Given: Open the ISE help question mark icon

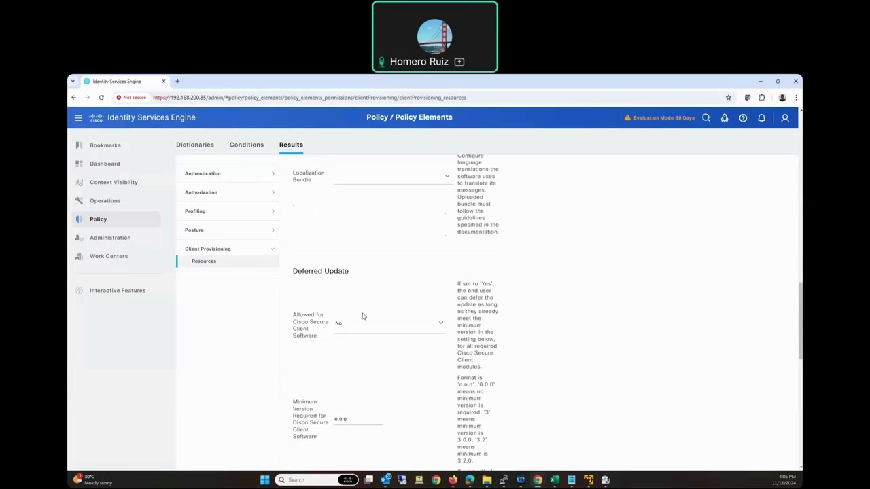Looking at the screenshot, I should 743,117.
